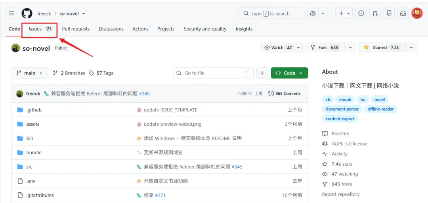The width and height of the screenshot is (428, 203).
Task: Open the Activity link in About
Action: coord(335,154)
